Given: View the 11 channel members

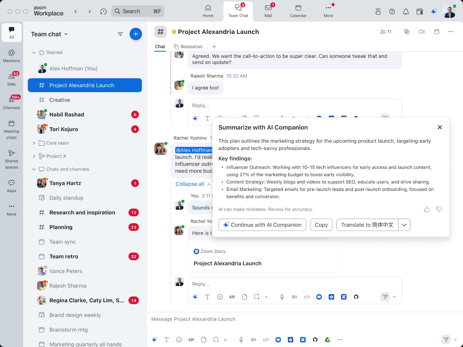Looking at the screenshot, I should 386,32.
